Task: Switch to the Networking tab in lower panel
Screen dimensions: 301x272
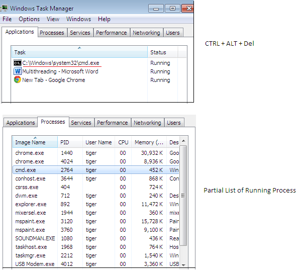Action: (x=147, y=123)
